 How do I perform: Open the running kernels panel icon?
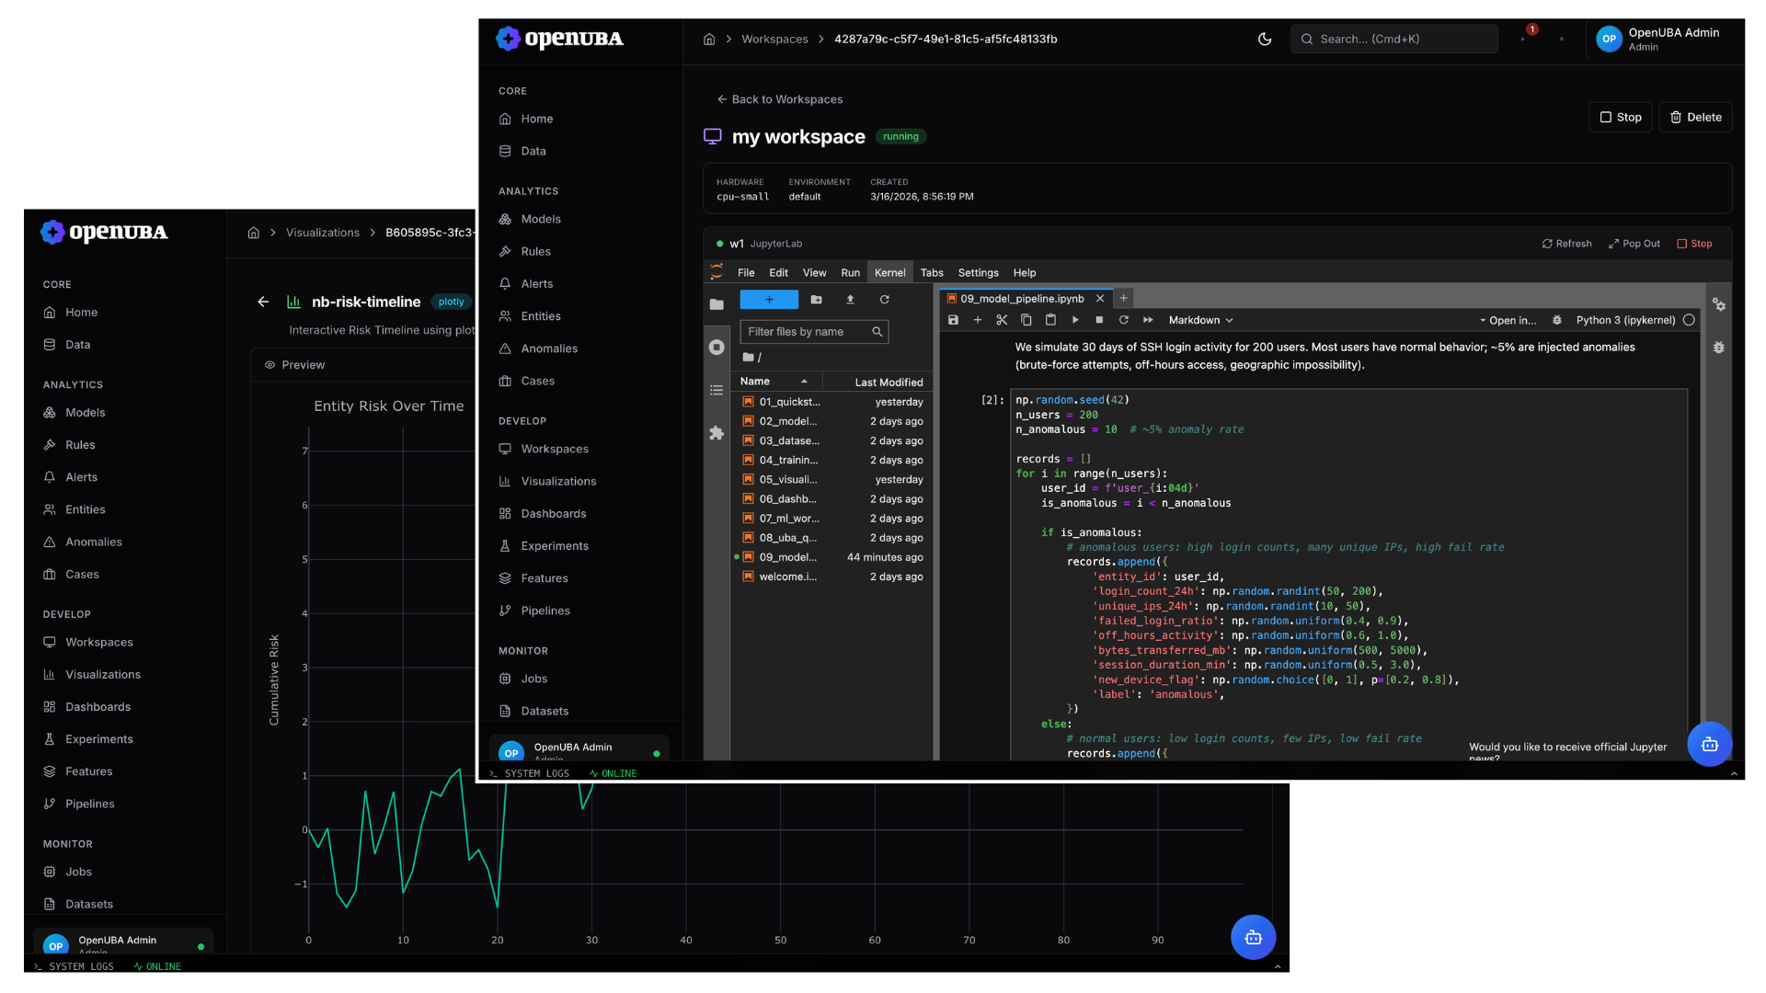(717, 347)
